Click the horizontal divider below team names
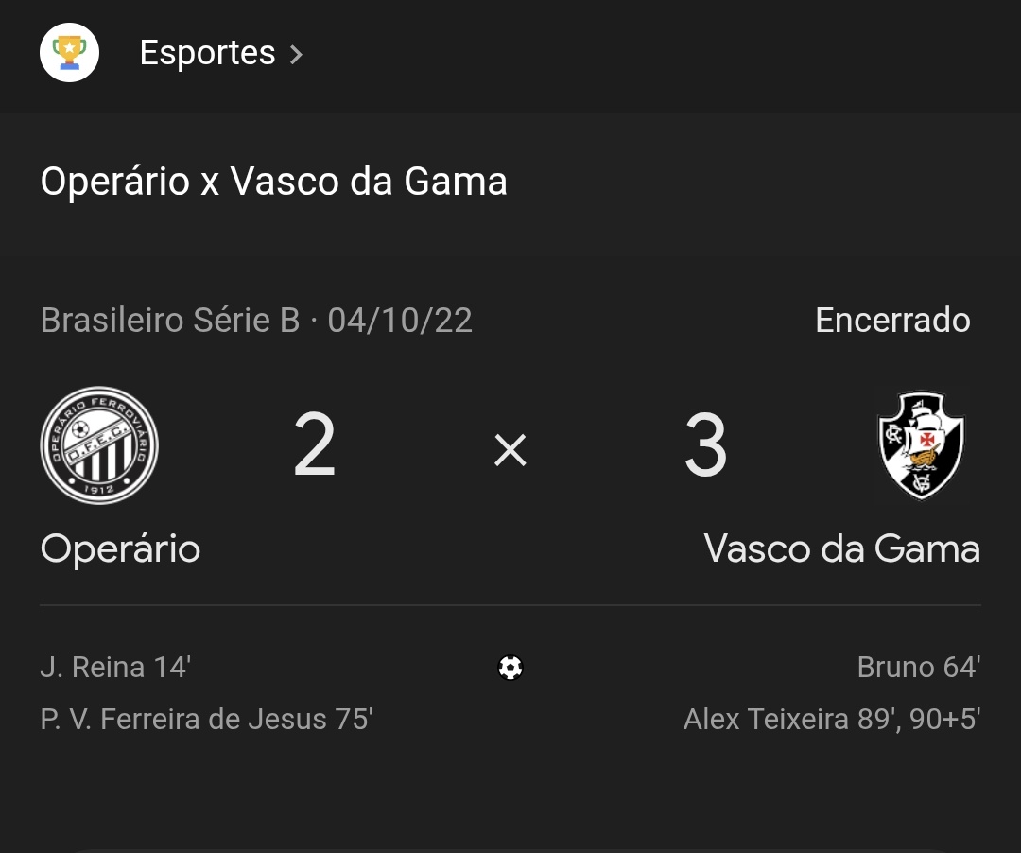The height and width of the screenshot is (853, 1021). click(x=510, y=604)
